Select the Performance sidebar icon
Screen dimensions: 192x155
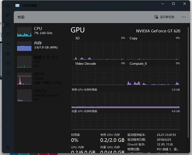[8, 25]
